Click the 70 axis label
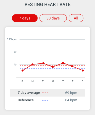Image resolution: width=95 pixels, height=115 pixels. [15, 65]
